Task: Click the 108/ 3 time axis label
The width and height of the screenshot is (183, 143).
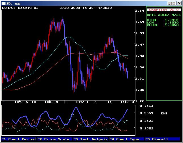Action: 51,102
